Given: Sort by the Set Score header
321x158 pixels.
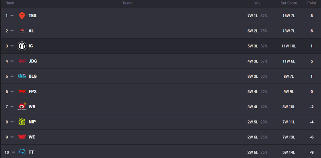Looking at the screenshot, I should (288, 3).
